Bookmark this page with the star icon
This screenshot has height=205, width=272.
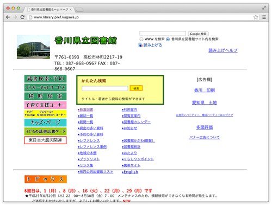[x=256, y=17]
